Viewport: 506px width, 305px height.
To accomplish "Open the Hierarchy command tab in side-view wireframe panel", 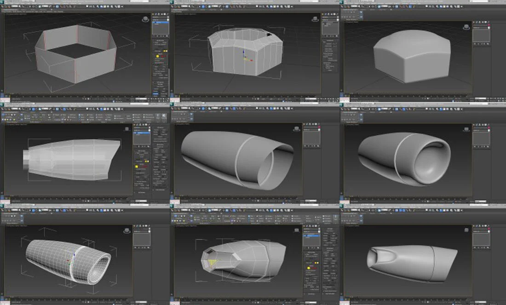I will click(141, 125).
